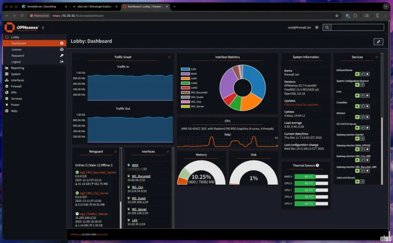
Task: Open the Services widget's external link icon
Action: (376, 57)
